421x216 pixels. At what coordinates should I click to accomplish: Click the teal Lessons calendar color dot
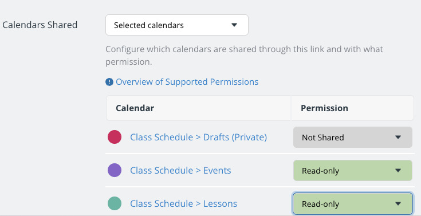point(115,203)
